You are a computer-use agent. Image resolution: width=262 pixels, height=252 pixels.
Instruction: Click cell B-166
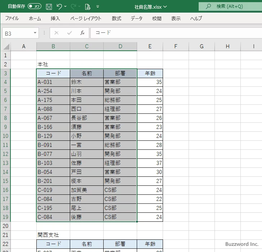coord(53,127)
